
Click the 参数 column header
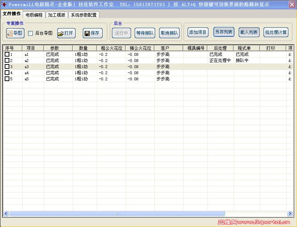point(58,48)
